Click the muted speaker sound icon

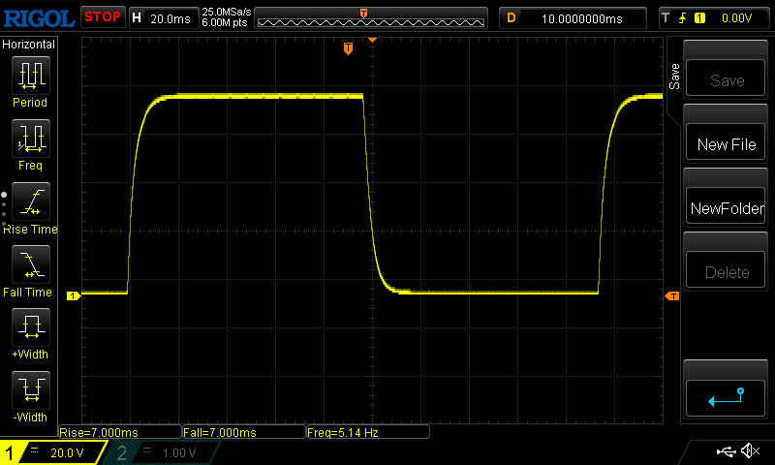coord(750,450)
